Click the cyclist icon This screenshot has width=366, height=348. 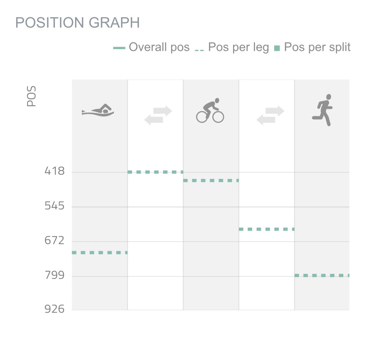210,110
